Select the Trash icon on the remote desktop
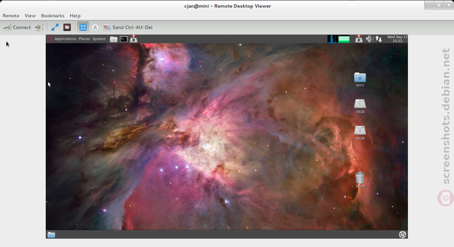The height and width of the screenshot is (247, 454). 360,180
